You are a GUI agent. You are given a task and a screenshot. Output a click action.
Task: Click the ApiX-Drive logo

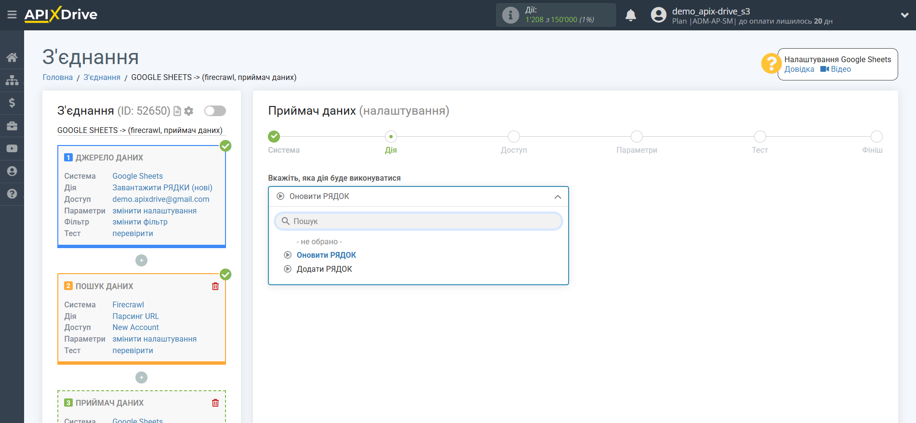coord(61,14)
